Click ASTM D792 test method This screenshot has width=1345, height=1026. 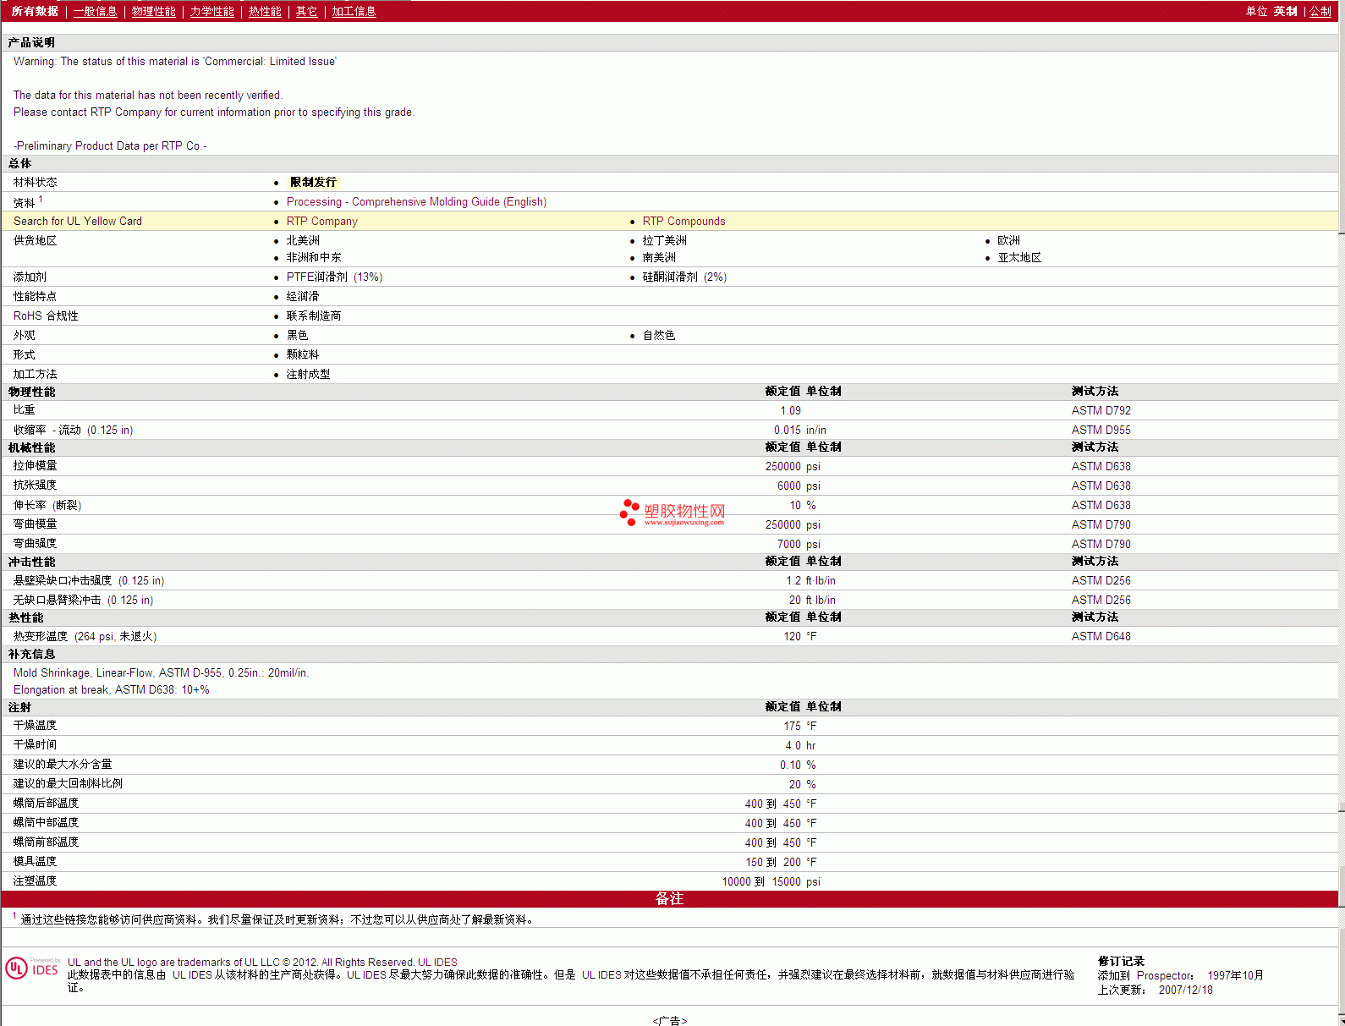(x=1101, y=410)
